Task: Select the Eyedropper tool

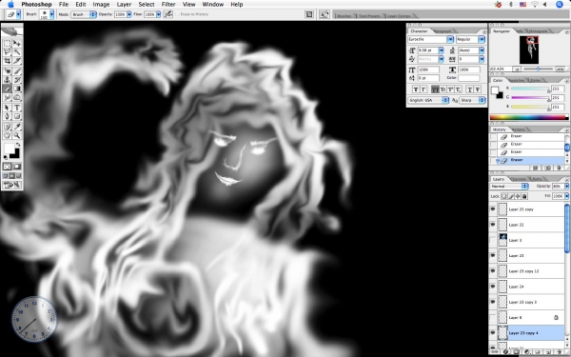Action: 17,127
